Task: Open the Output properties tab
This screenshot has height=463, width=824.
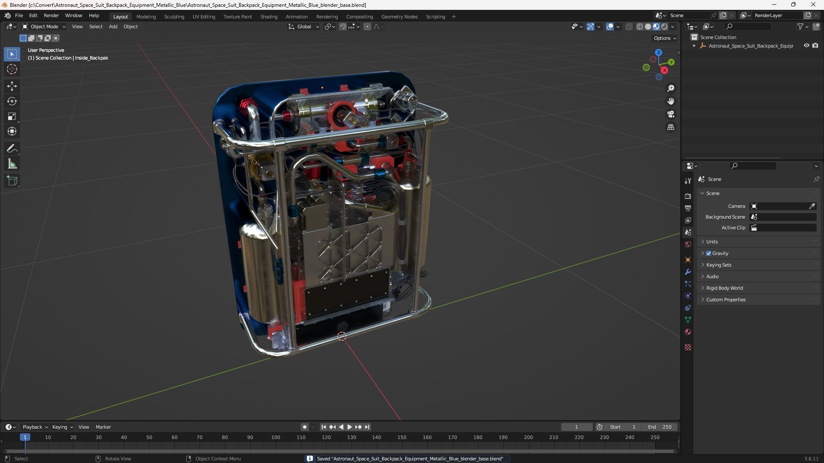Action: 688,208
